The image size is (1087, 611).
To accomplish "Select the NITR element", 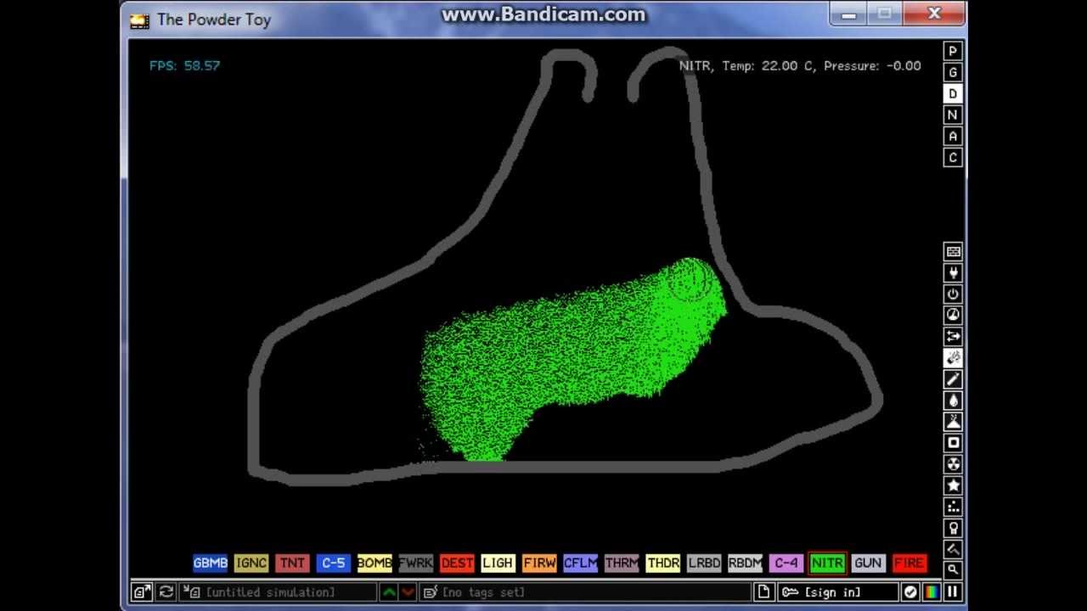I will click(x=828, y=563).
